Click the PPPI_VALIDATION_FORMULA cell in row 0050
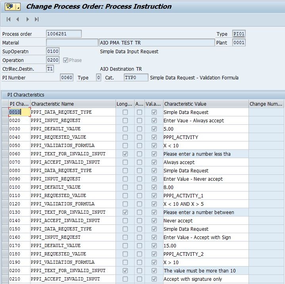The image size is (285, 284). [73, 145]
